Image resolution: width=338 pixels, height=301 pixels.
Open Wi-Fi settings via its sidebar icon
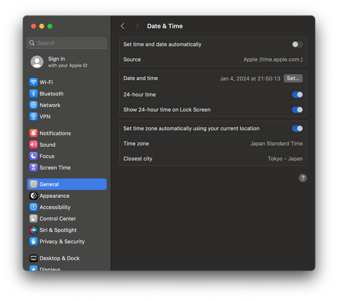(33, 82)
